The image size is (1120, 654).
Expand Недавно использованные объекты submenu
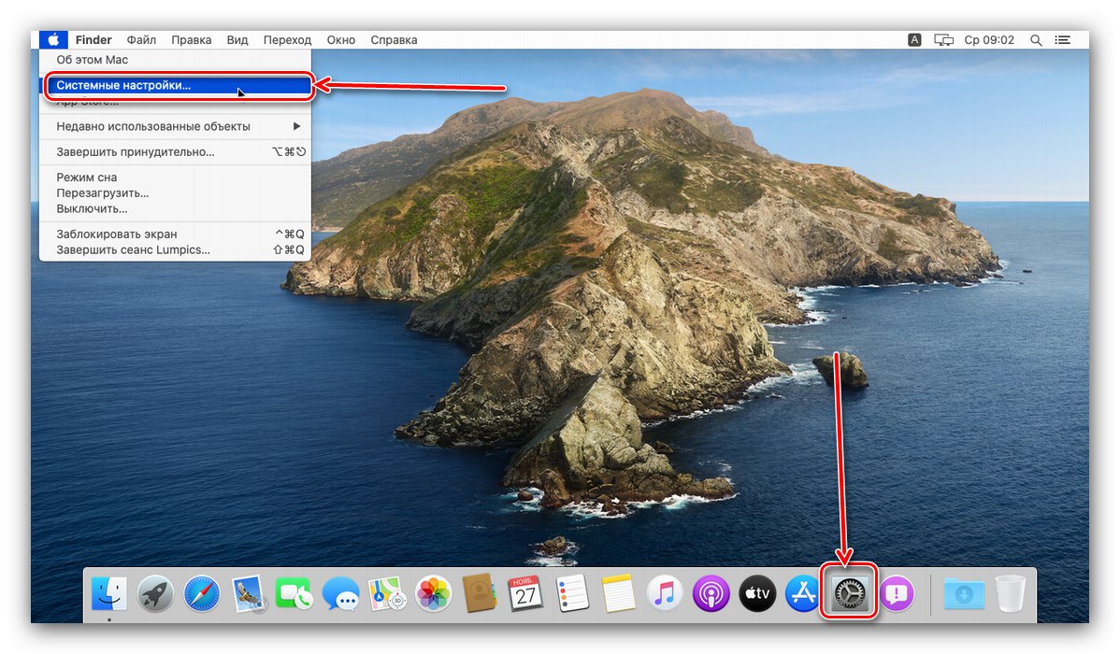pos(175,126)
